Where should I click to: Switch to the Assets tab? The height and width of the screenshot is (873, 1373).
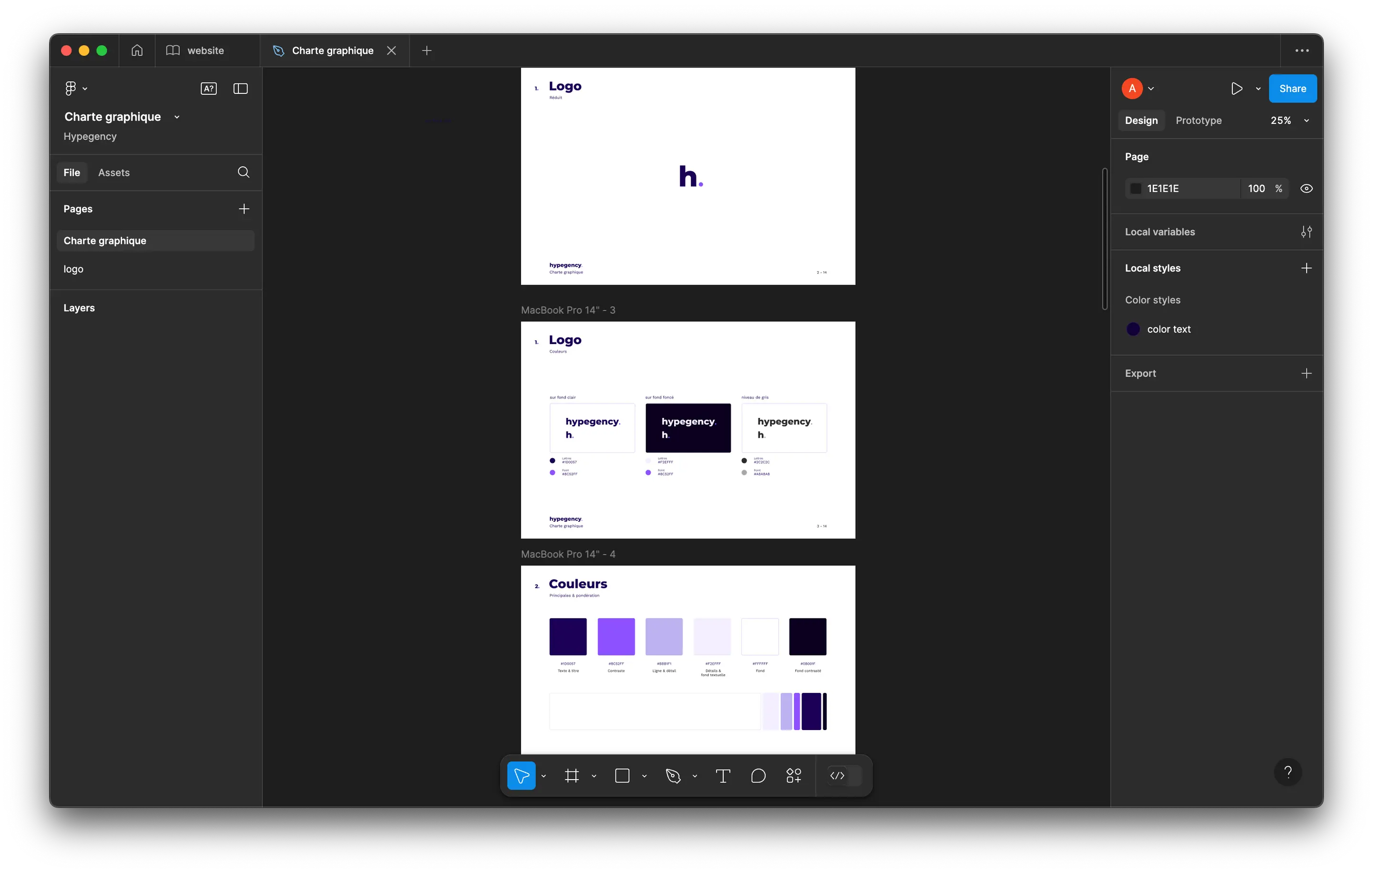pos(113,173)
